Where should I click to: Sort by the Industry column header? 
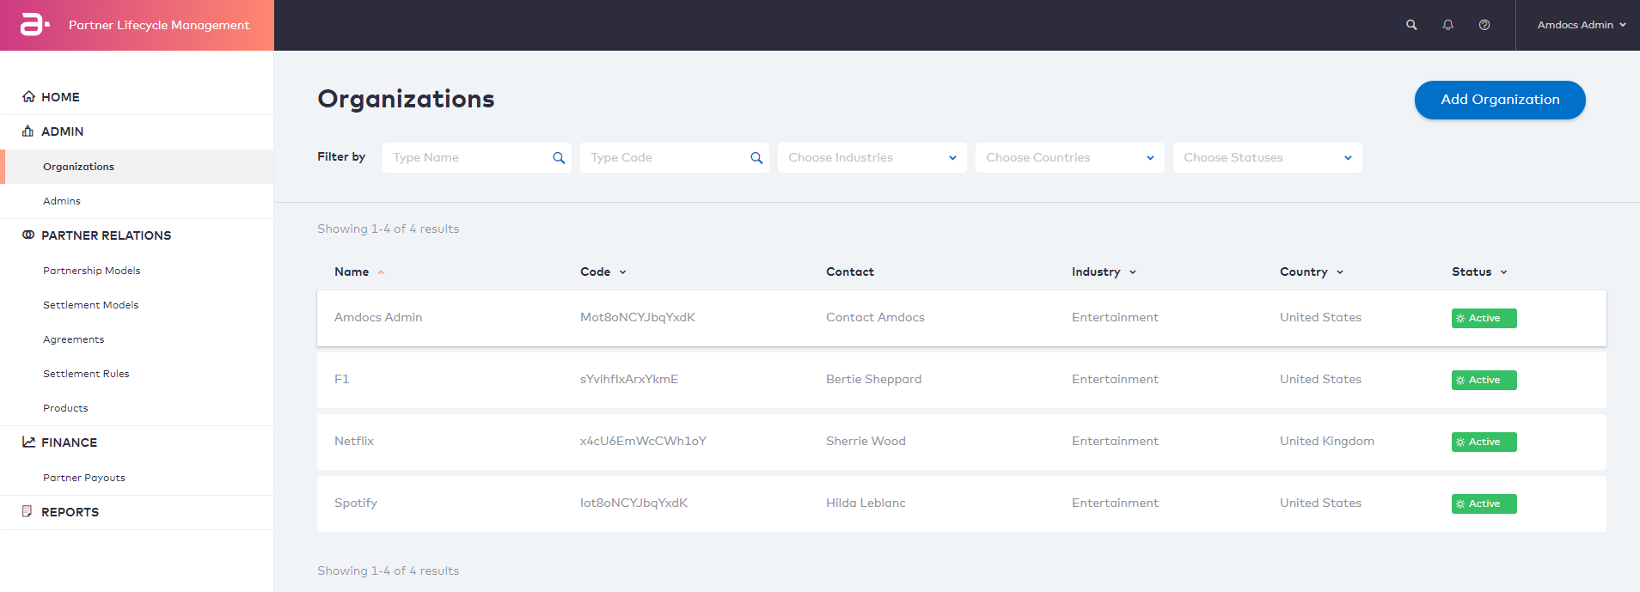click(x=1104, y=272)
